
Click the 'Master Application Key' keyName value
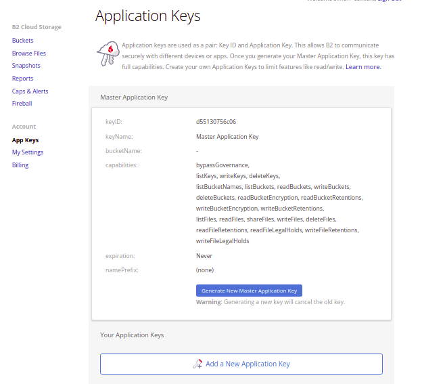point(227,137)
